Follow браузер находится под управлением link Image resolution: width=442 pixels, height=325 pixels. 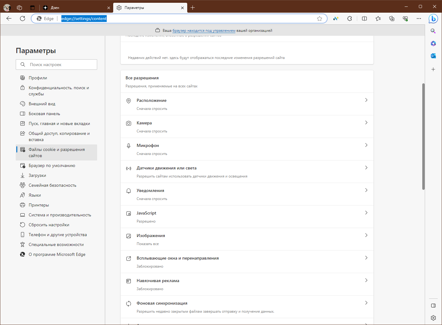204,31
